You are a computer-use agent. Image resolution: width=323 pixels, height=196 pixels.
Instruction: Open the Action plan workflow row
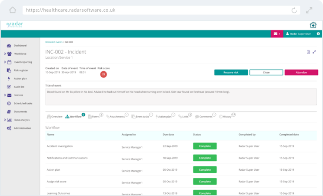[x=181, y=170]
